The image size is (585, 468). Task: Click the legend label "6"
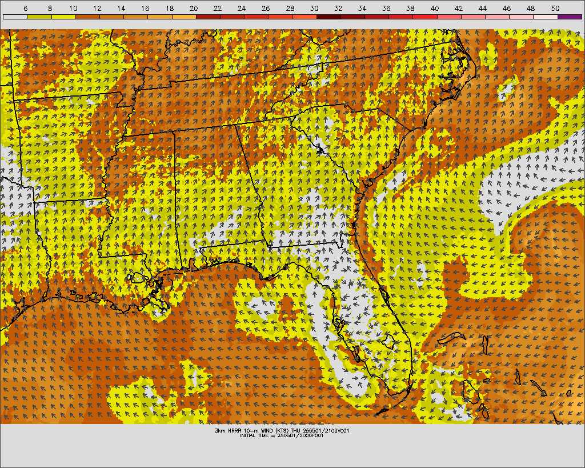click(x=25, y=8)
